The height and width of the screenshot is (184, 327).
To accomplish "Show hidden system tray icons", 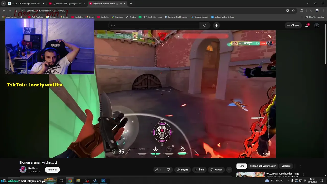I will (x=288, y=181).
